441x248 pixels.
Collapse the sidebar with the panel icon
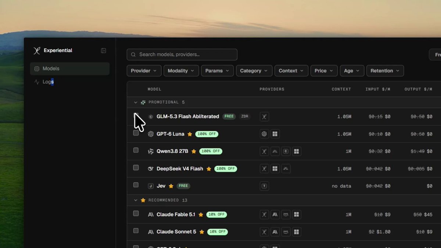click(104, 51)
